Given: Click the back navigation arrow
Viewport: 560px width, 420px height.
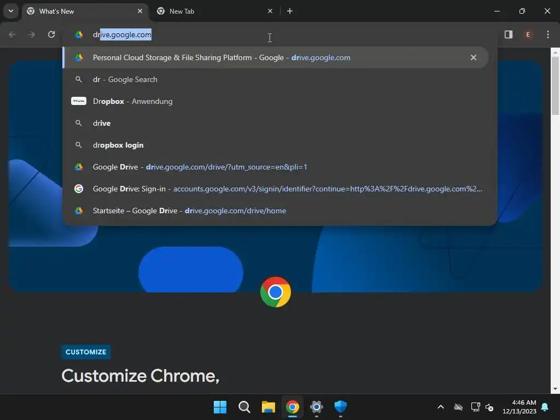Looking at the screenshot, I should coord(12,34).
